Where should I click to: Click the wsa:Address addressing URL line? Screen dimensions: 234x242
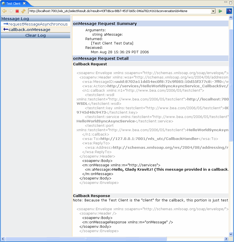pos(157,148)
